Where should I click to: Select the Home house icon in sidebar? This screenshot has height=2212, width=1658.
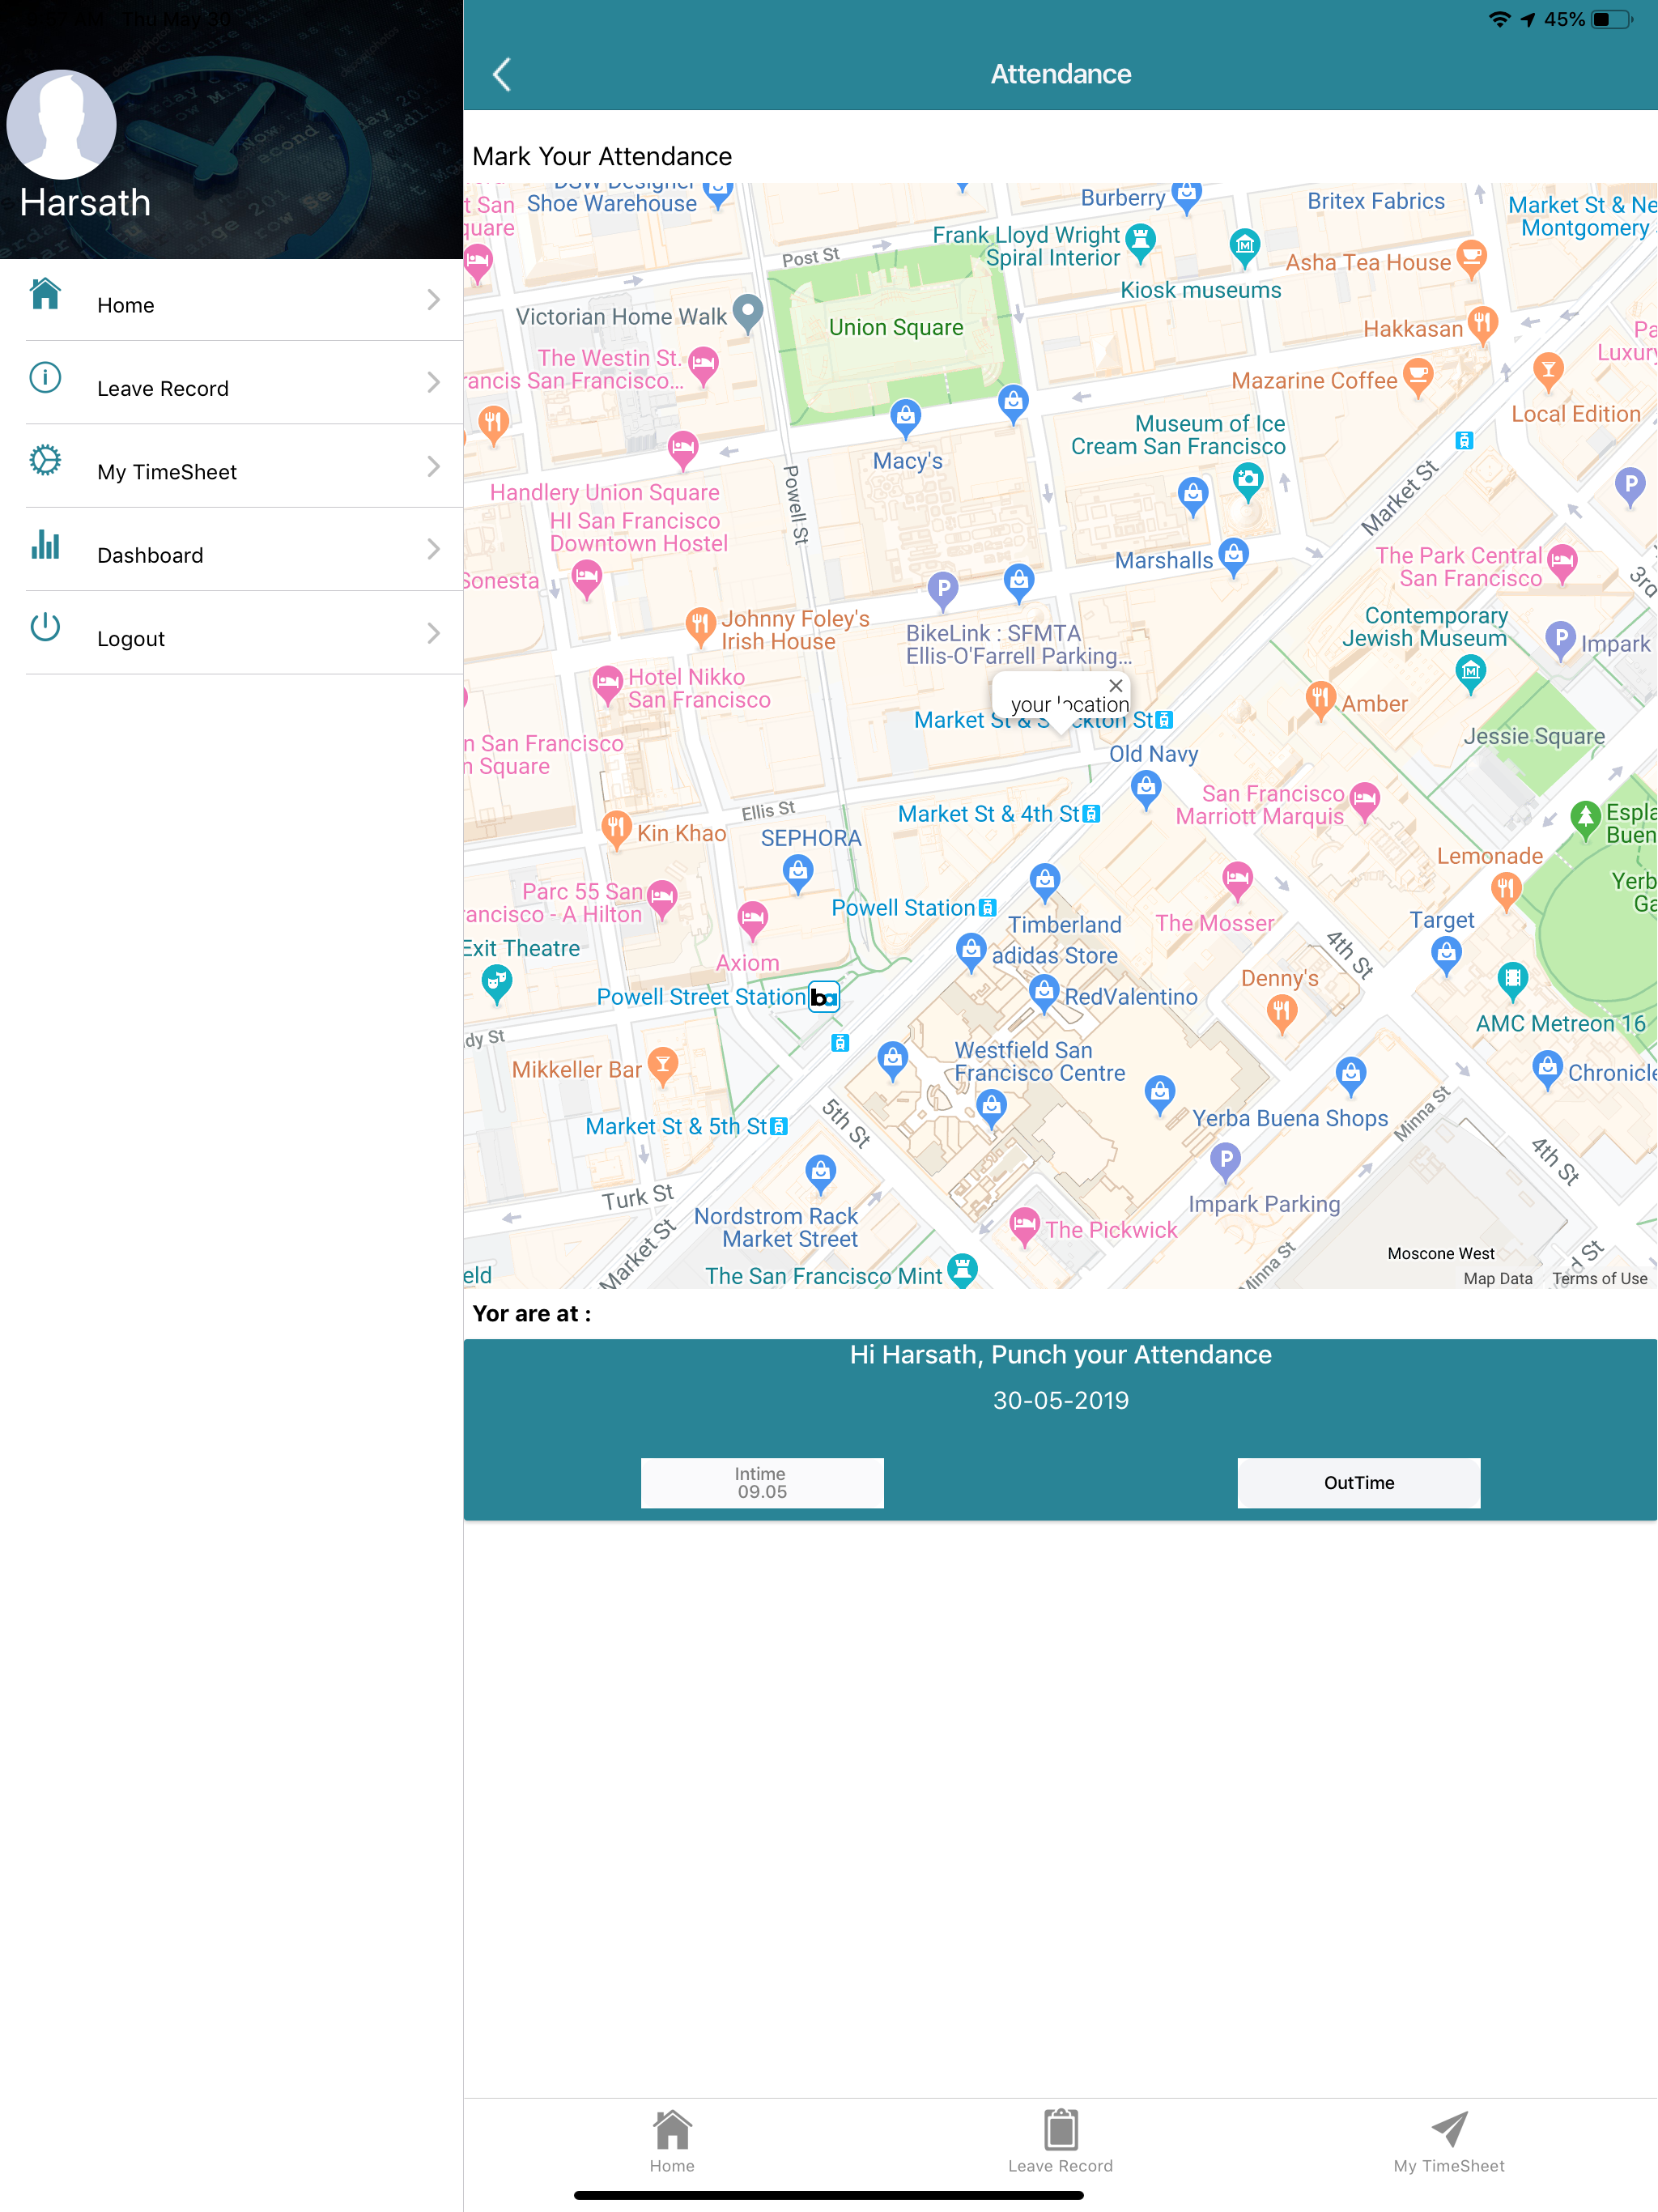click(45, 294)
